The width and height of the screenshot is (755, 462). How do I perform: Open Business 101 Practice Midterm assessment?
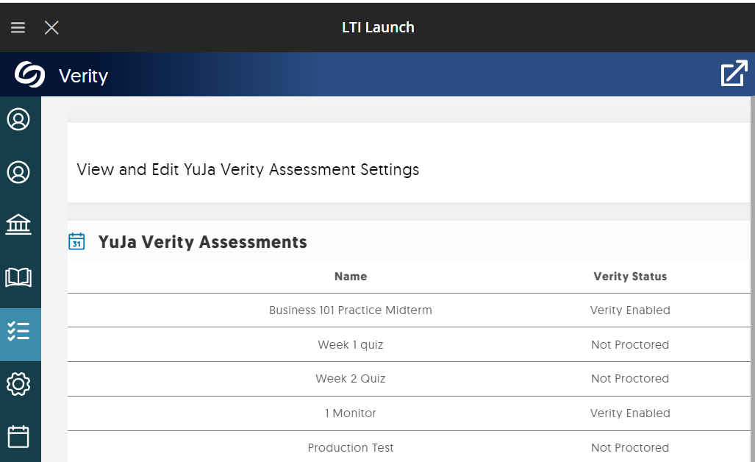[351, 310]
